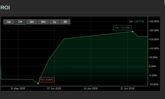Click the 1m +16.77% summary value
The width and height of the screenshot is (165, 99).
coord(136,21)
